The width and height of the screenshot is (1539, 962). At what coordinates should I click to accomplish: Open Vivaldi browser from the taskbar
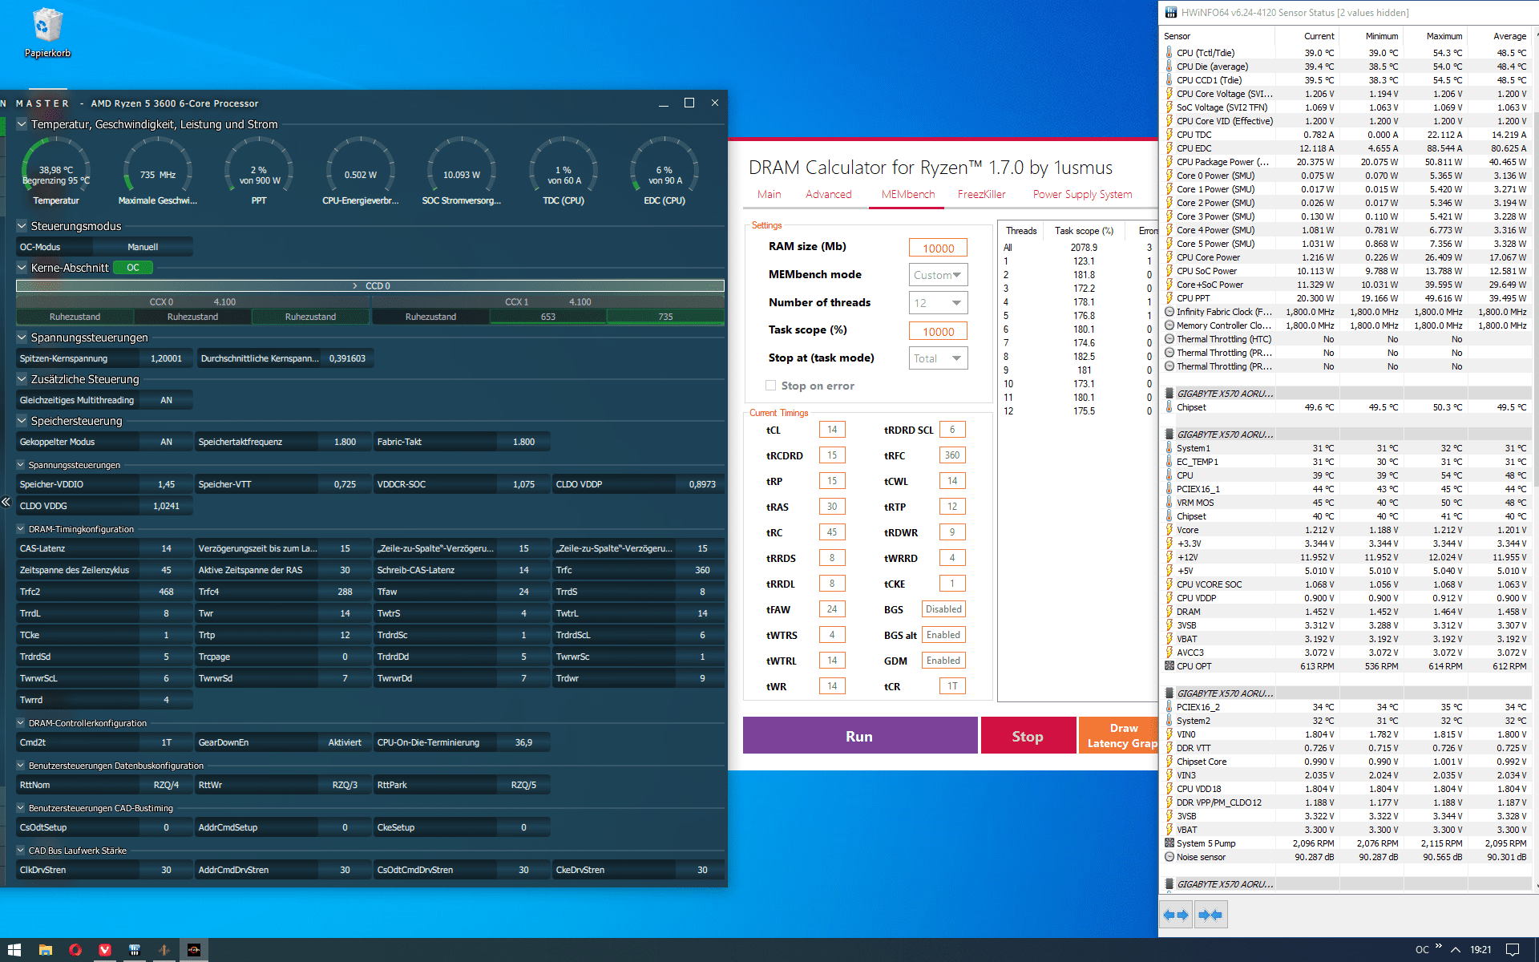pos(105,949)
